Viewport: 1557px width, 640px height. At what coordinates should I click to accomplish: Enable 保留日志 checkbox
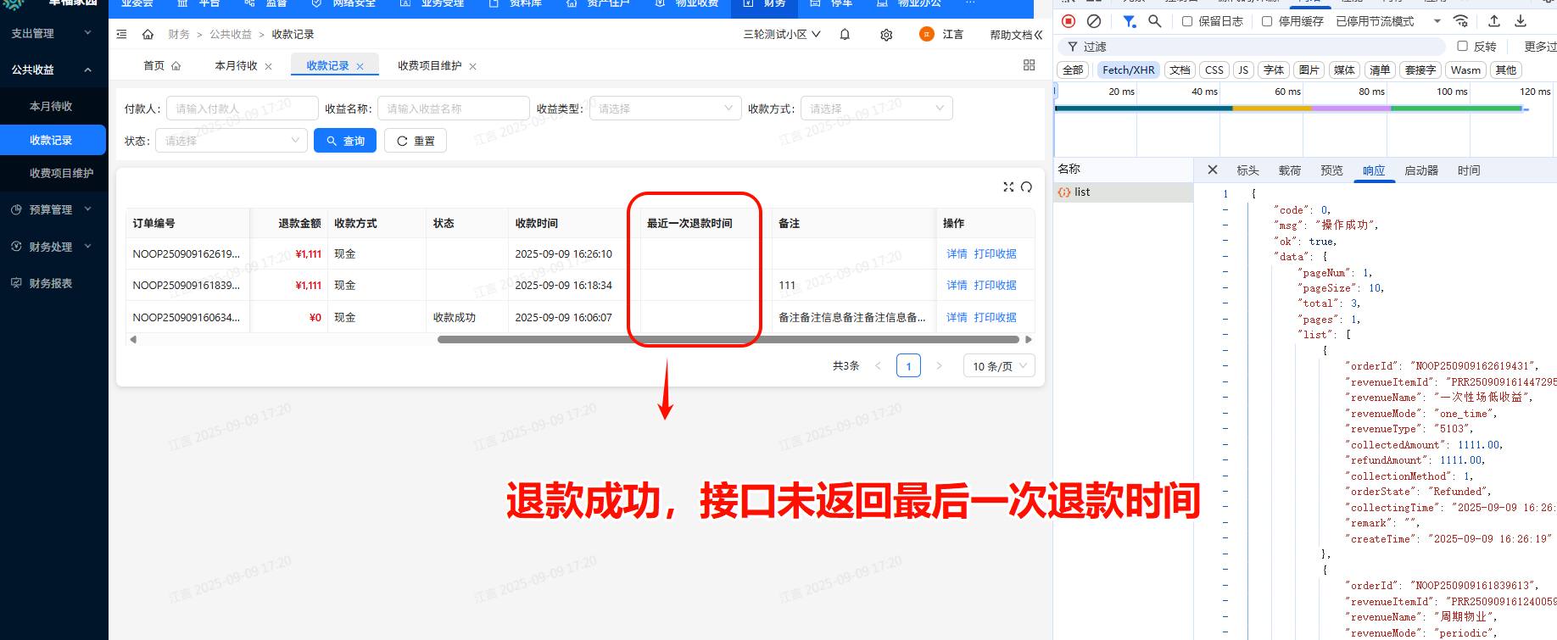coord(1187,21)
